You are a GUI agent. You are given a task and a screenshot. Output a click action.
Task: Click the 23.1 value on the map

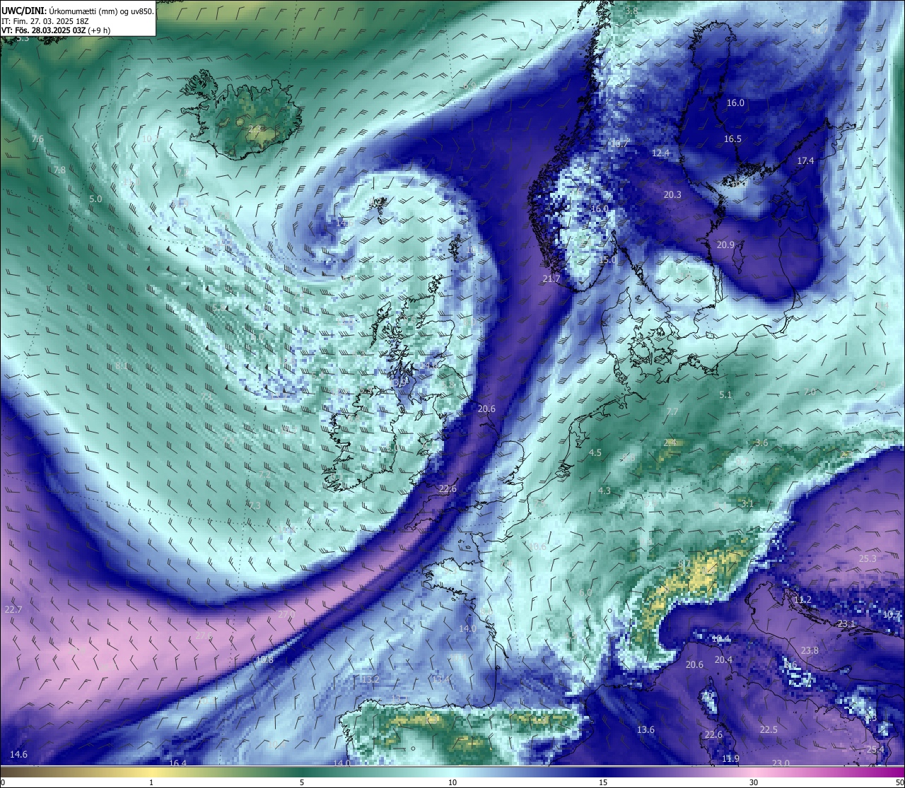click(x=846, y=623)
